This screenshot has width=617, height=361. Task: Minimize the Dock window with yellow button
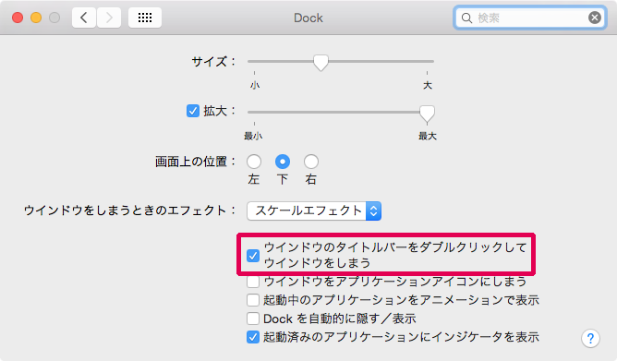click(36, 18)
